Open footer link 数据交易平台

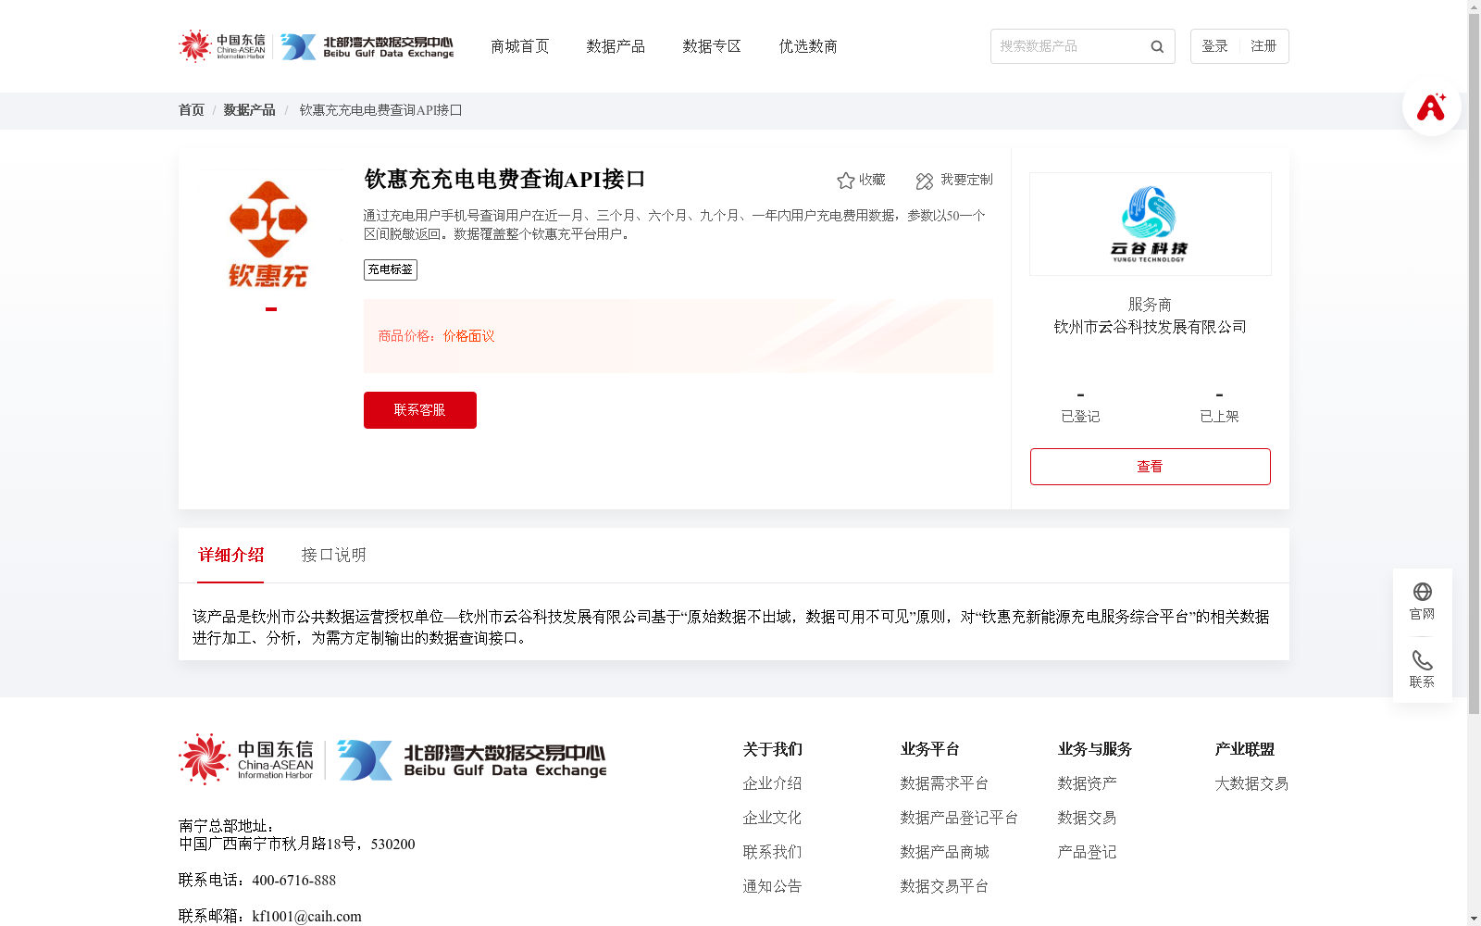[x=944, y=886]
